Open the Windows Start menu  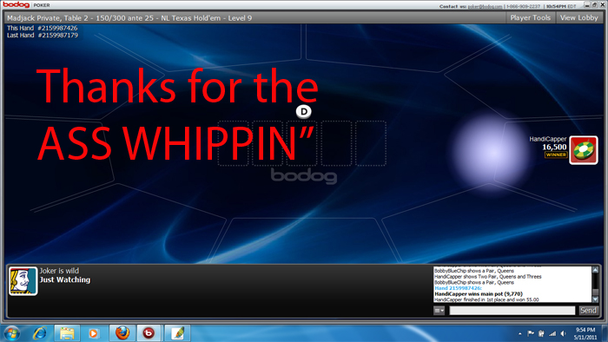[x=11, y=333]
